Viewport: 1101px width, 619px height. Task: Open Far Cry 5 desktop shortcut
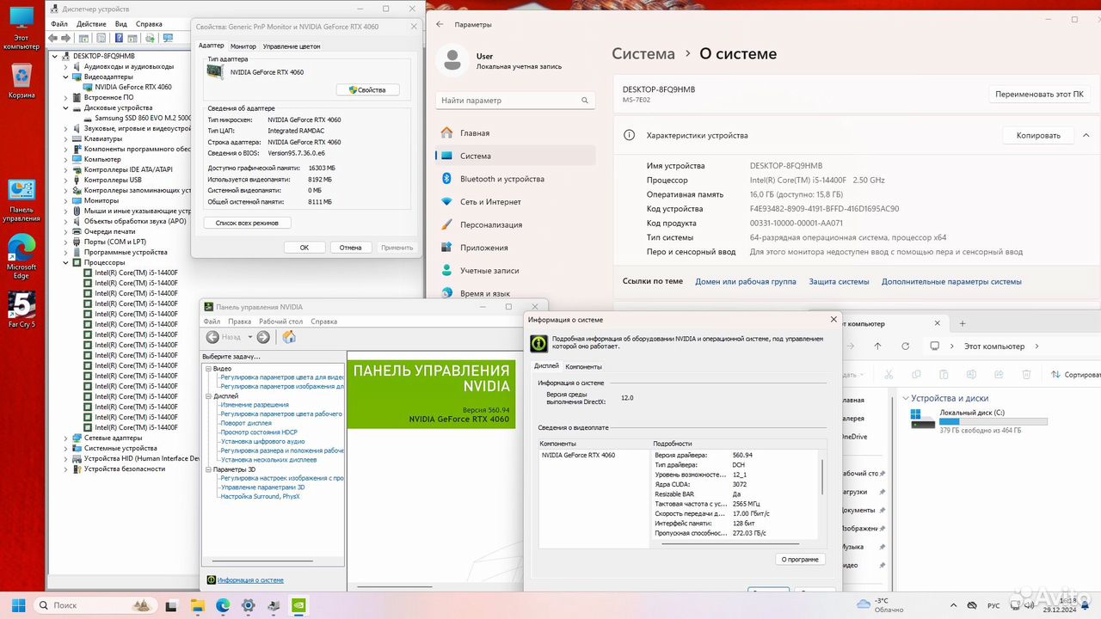21,311
